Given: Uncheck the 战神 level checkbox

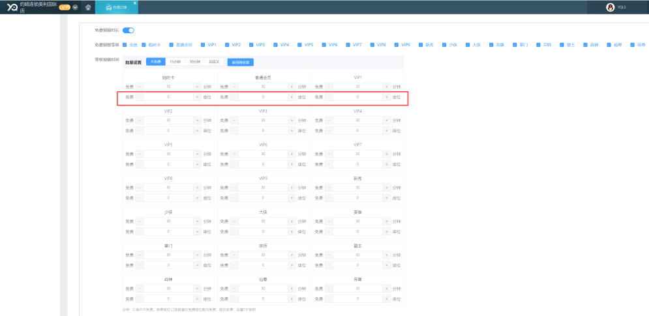Looking at the screenshot, I should [x=586, y=45].
